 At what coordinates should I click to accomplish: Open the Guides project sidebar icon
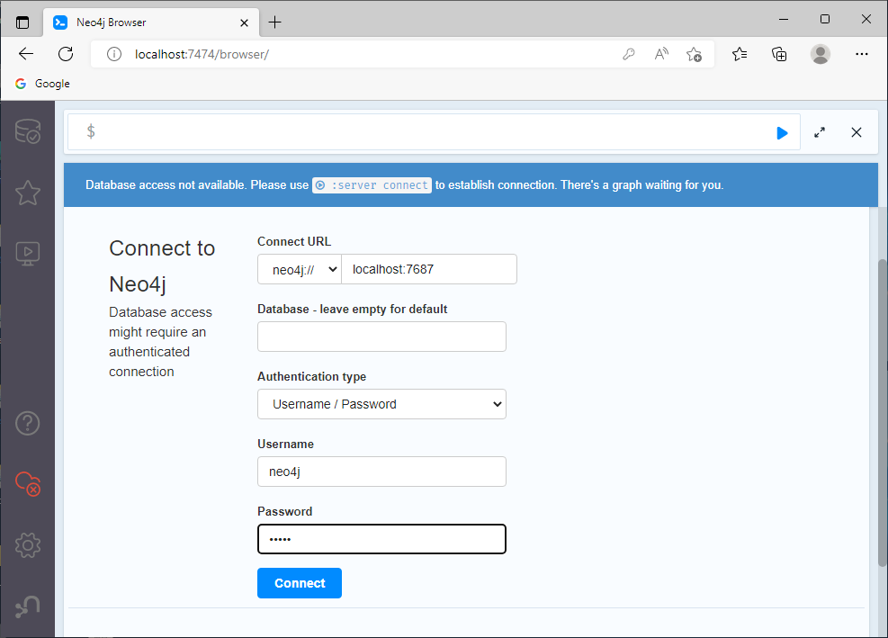pos(28,254)
